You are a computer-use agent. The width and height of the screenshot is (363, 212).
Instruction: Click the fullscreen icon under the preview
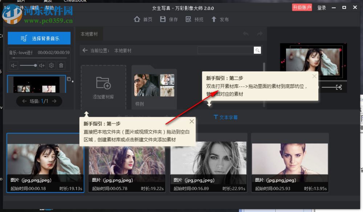point(339,86)
